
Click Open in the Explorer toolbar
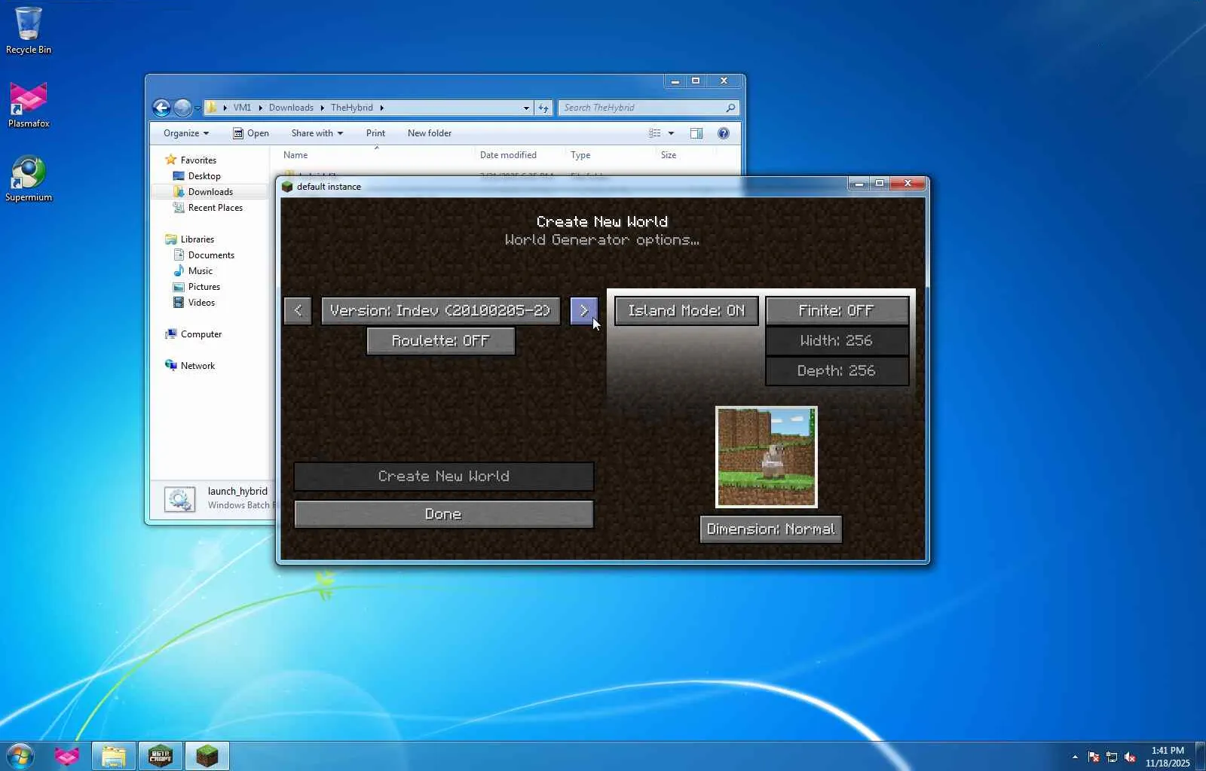coord(251,133)
